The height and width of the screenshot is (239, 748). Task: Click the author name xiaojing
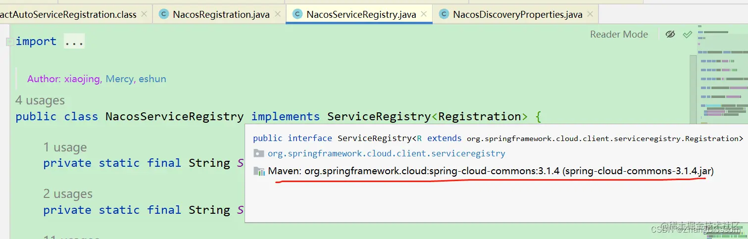tap(82, 79)
